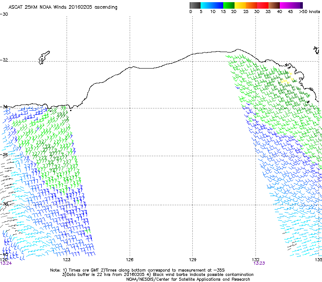Click the brown 35-40 knots legend swatch
The image size is (322, 282).
[274, 5]
